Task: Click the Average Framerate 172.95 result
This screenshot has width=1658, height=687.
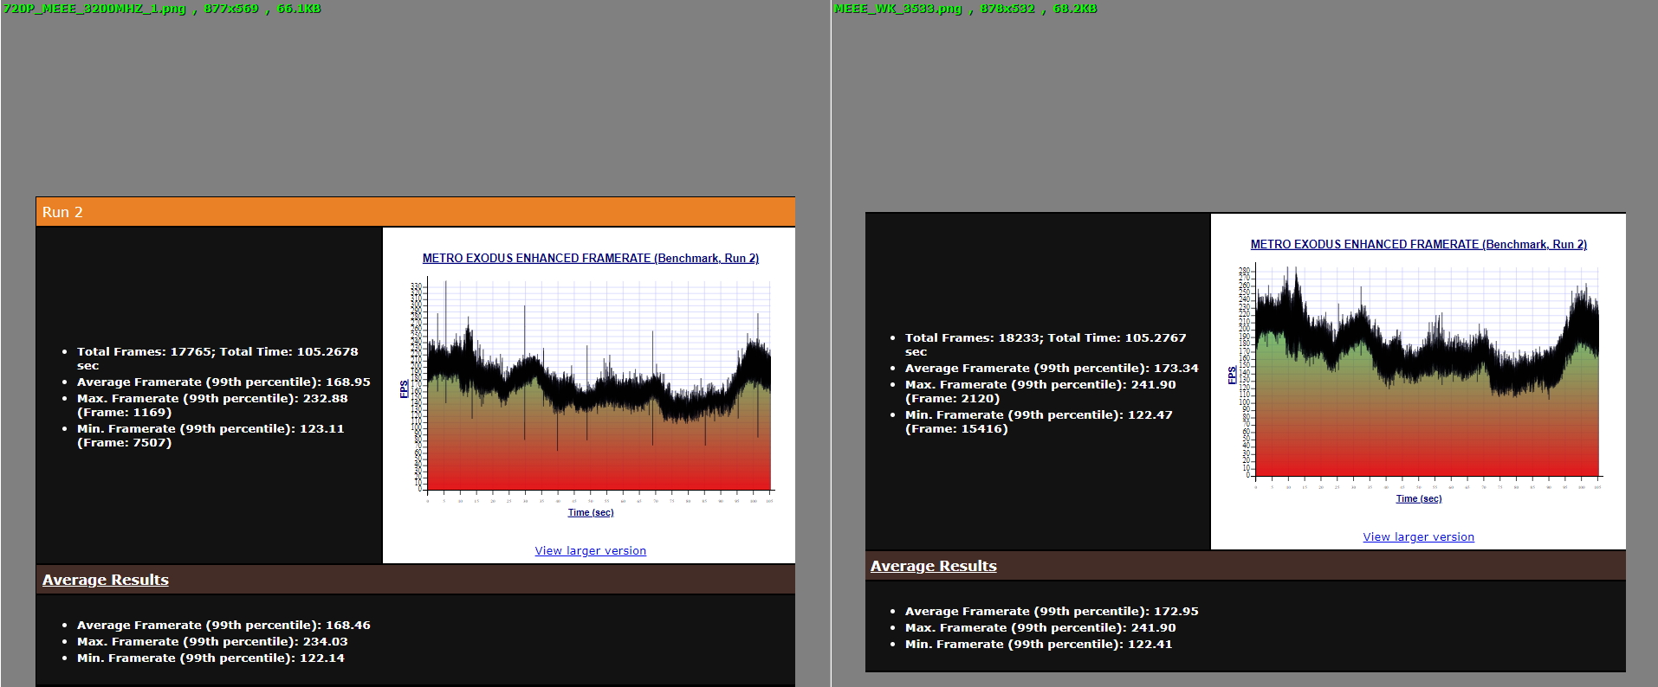Action: (1052, 611)
